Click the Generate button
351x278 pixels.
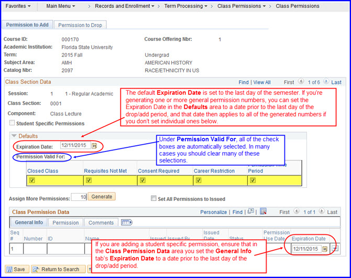102,197
